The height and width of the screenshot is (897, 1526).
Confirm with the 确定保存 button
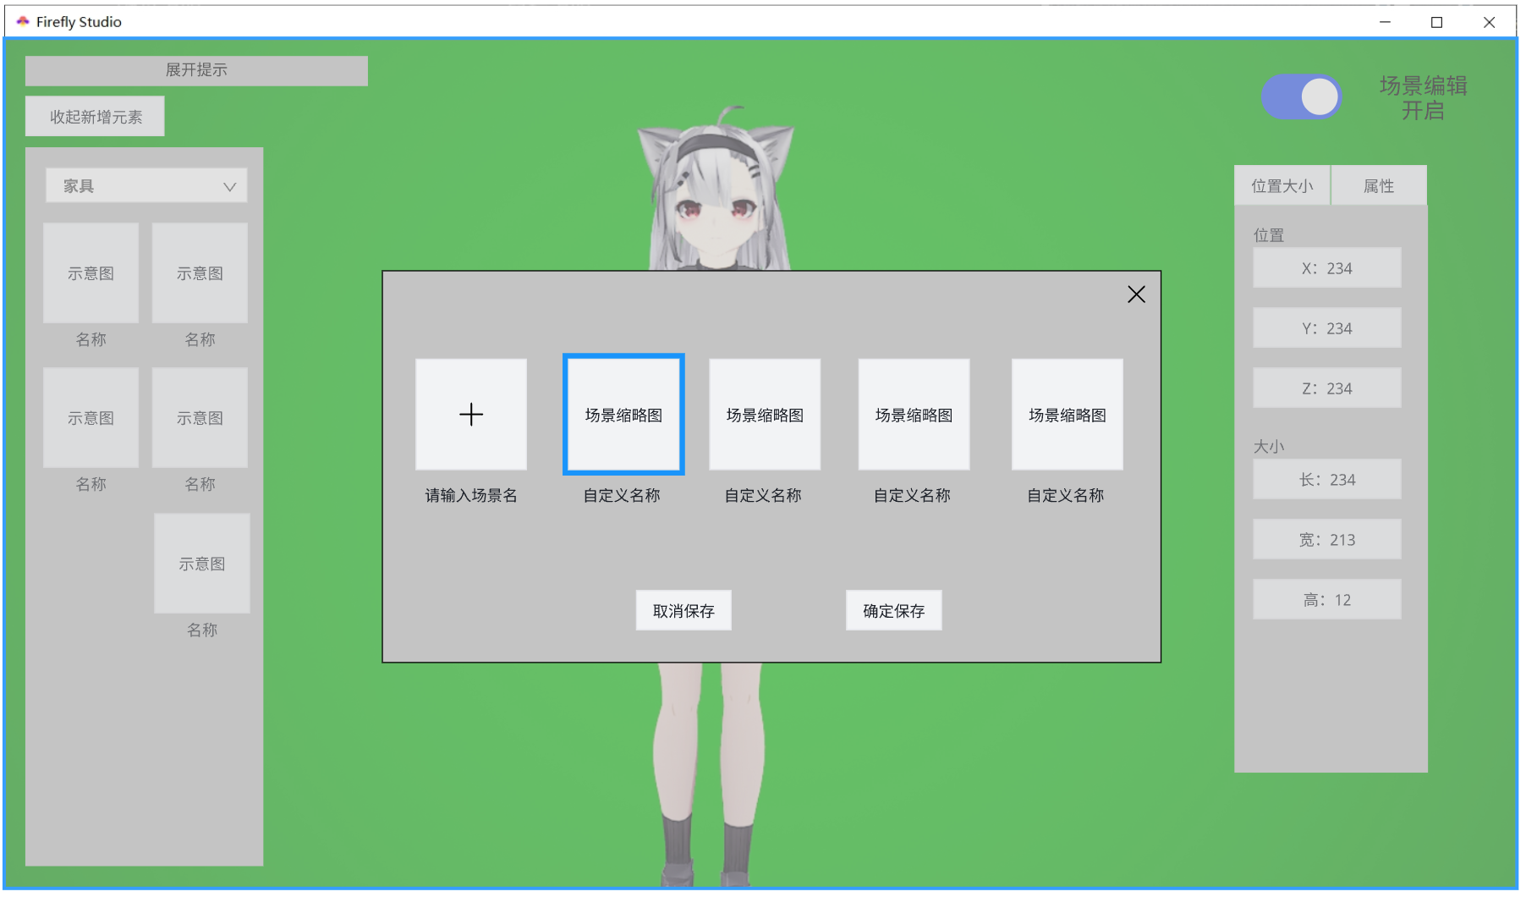[x=893, y=610]
